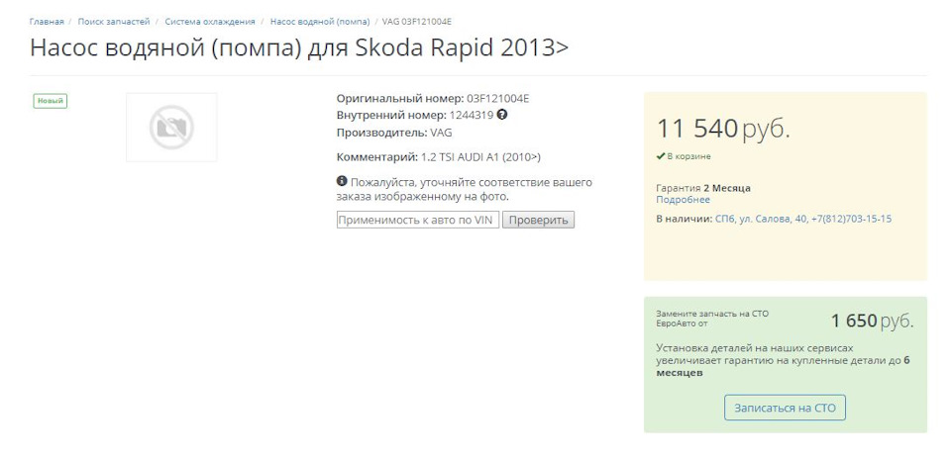
Task: Open Поиск запчастей breadcrumb link
Action: 114,21
